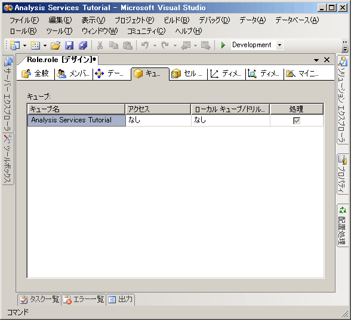
Task: Open the ツールボックス side panel
Action: pyautogui.click(x=8, y=159)
